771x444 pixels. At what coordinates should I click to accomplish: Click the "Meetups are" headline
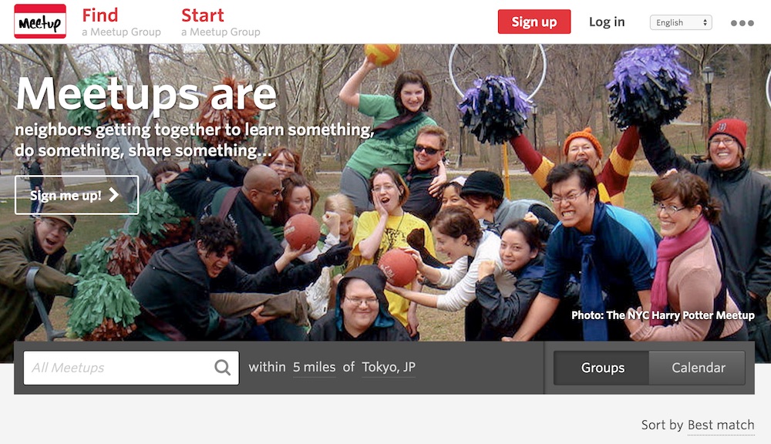pyautogui.click(x=146, y=94)
